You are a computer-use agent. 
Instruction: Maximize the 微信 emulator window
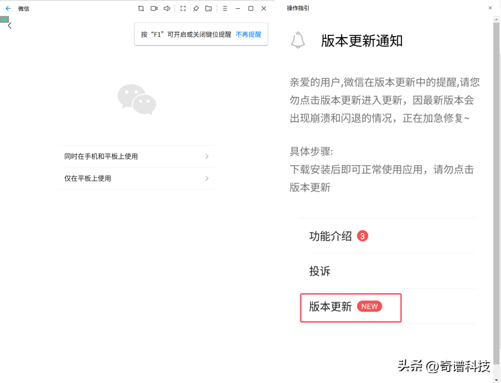(x=251, y=9)
